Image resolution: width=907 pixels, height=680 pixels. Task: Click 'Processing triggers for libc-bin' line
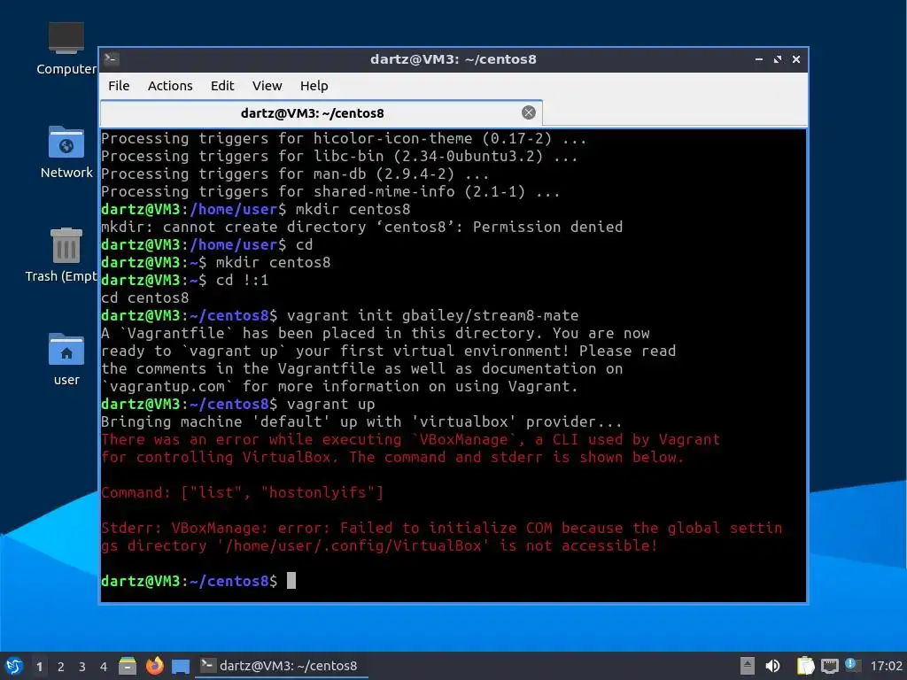(x=339, y=156)
